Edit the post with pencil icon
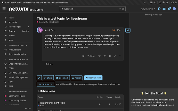 click(115, 56)
